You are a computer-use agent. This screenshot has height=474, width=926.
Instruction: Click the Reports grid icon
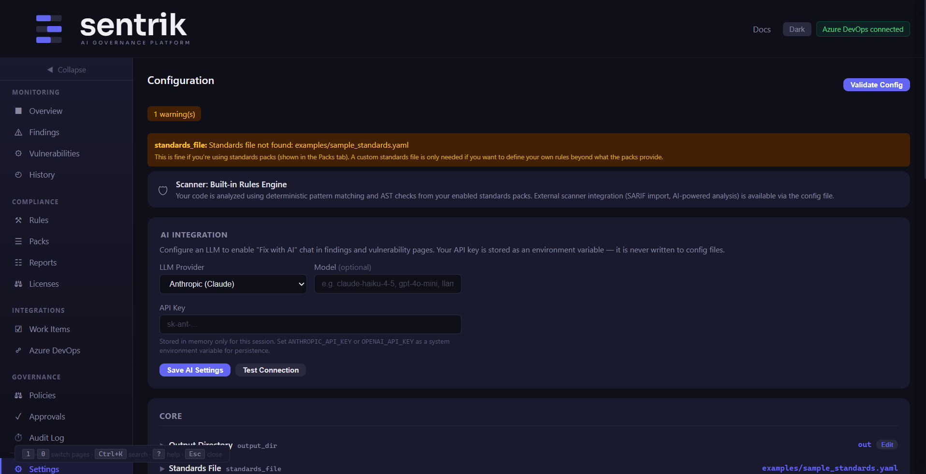click(x=18, y=263)
